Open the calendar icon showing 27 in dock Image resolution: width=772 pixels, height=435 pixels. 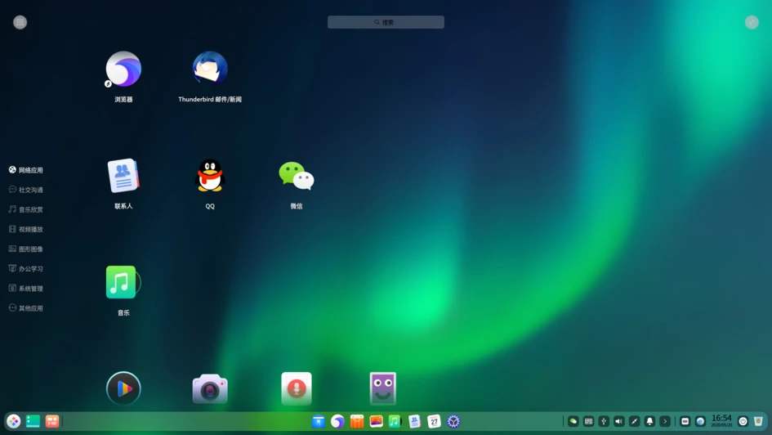click(x=434, y=422)
